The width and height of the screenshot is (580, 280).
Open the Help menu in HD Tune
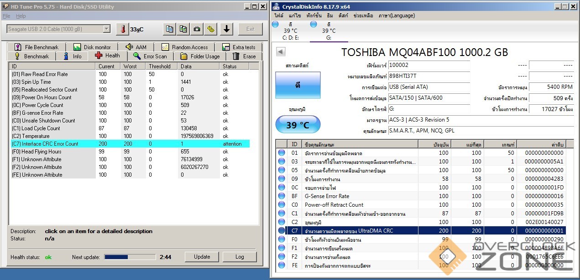[x=21, y=16]
